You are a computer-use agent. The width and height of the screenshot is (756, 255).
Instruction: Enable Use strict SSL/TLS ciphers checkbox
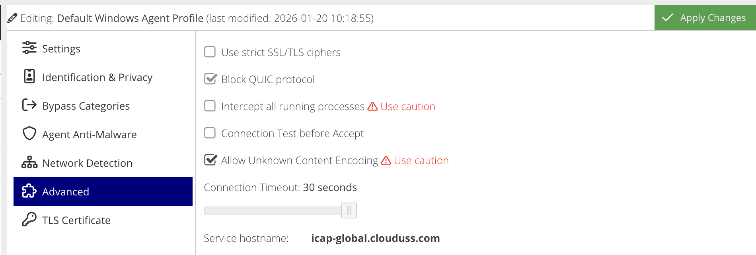210,52
